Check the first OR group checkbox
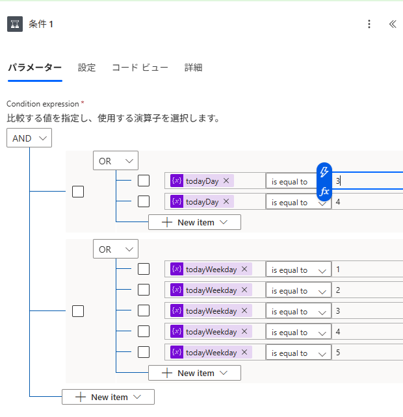This screenshot has height=417, width=403. (78, 192)
